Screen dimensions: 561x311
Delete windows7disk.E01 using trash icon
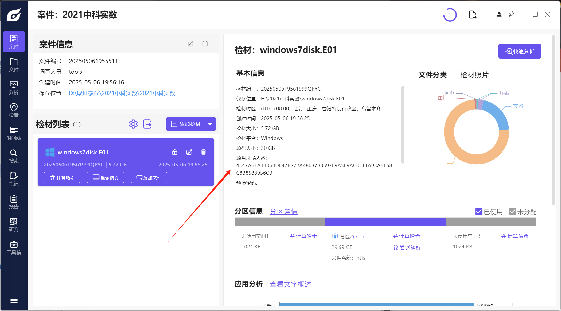pos(204,152)
